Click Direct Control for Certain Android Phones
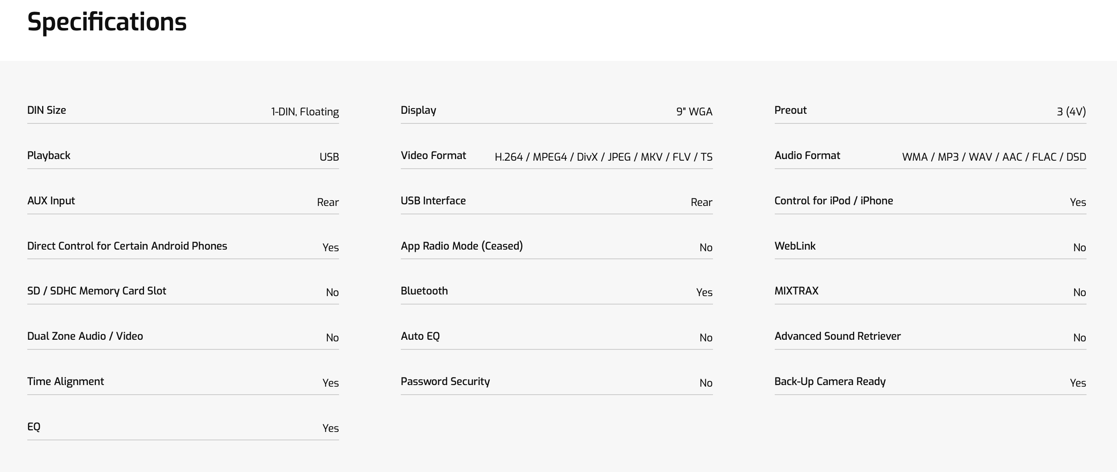The height and width of the screenshot is (472, 1117). click(x=127, y=246)
